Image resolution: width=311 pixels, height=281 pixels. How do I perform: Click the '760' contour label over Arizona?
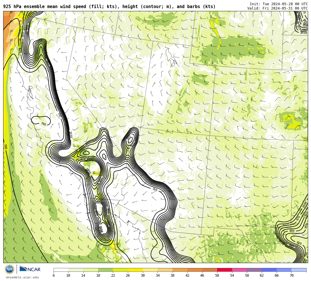(x=155, y=189)
